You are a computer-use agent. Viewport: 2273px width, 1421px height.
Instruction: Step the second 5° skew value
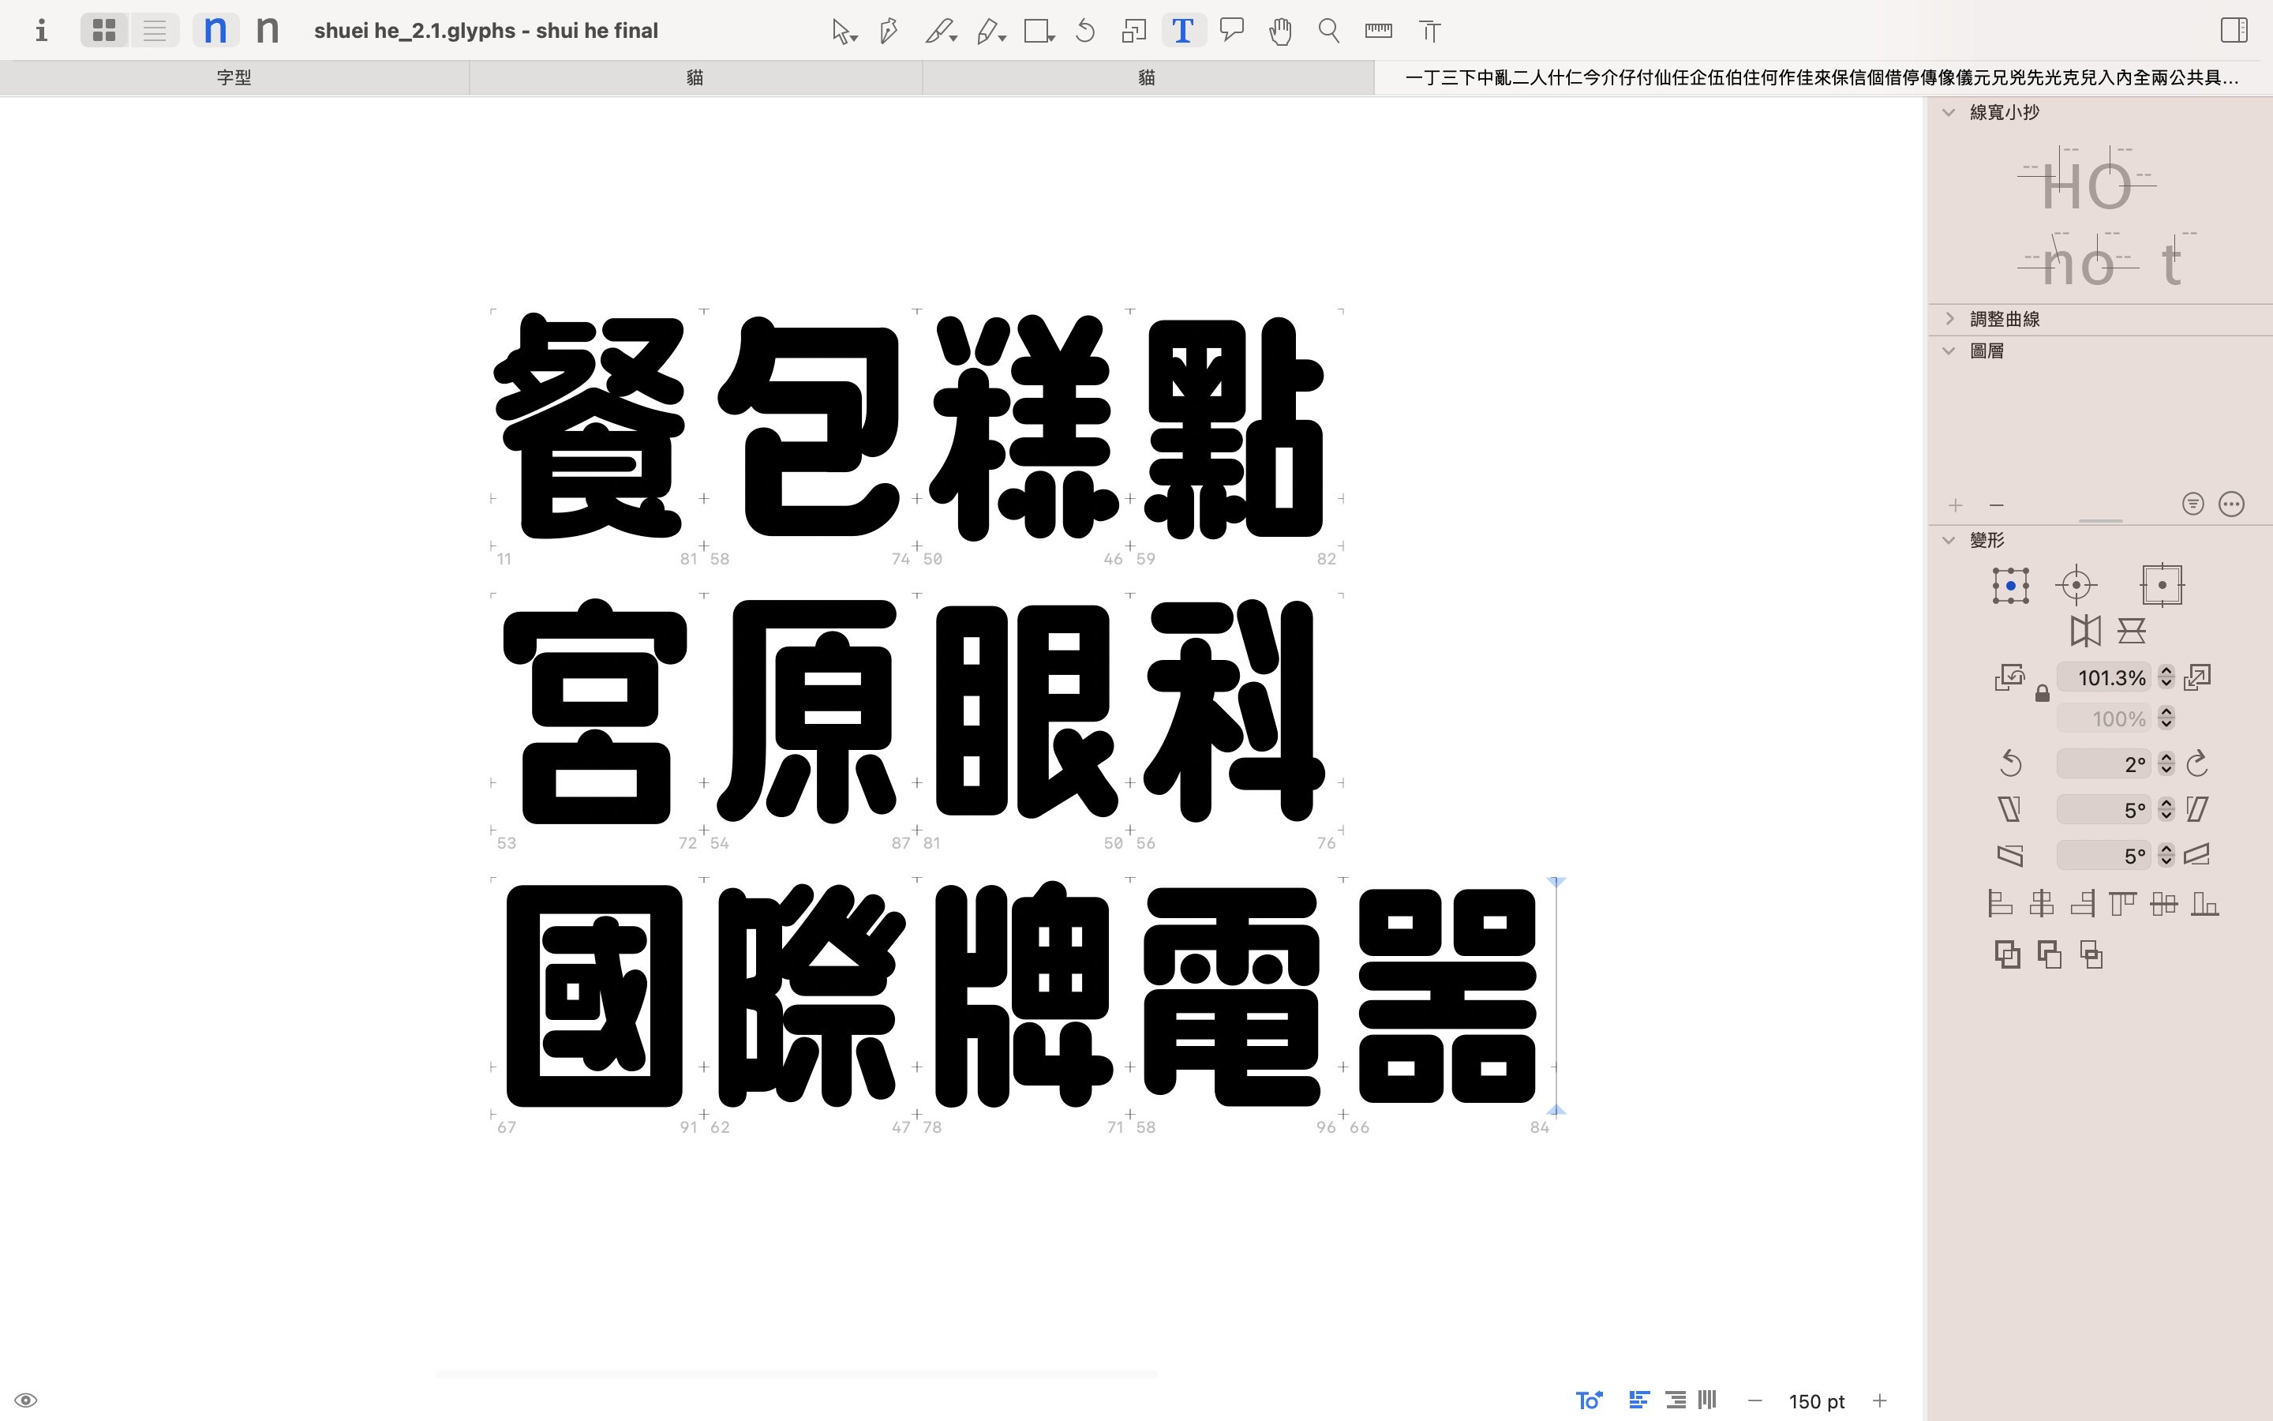tap(2166, 855)
